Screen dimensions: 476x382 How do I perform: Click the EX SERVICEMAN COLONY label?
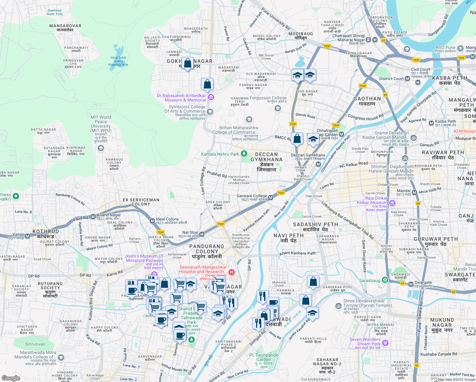(141, 202)
